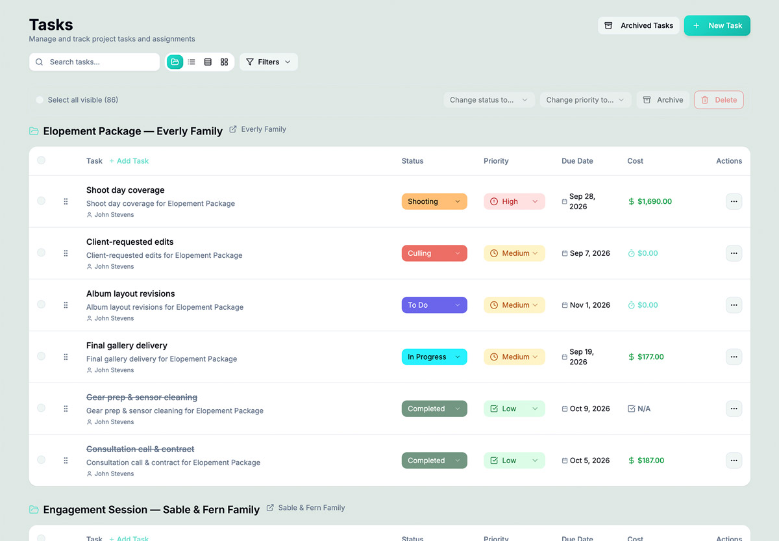Open Completed status dropdown for Consultation call row
This screenshot has height=541, width=779.
434,460
